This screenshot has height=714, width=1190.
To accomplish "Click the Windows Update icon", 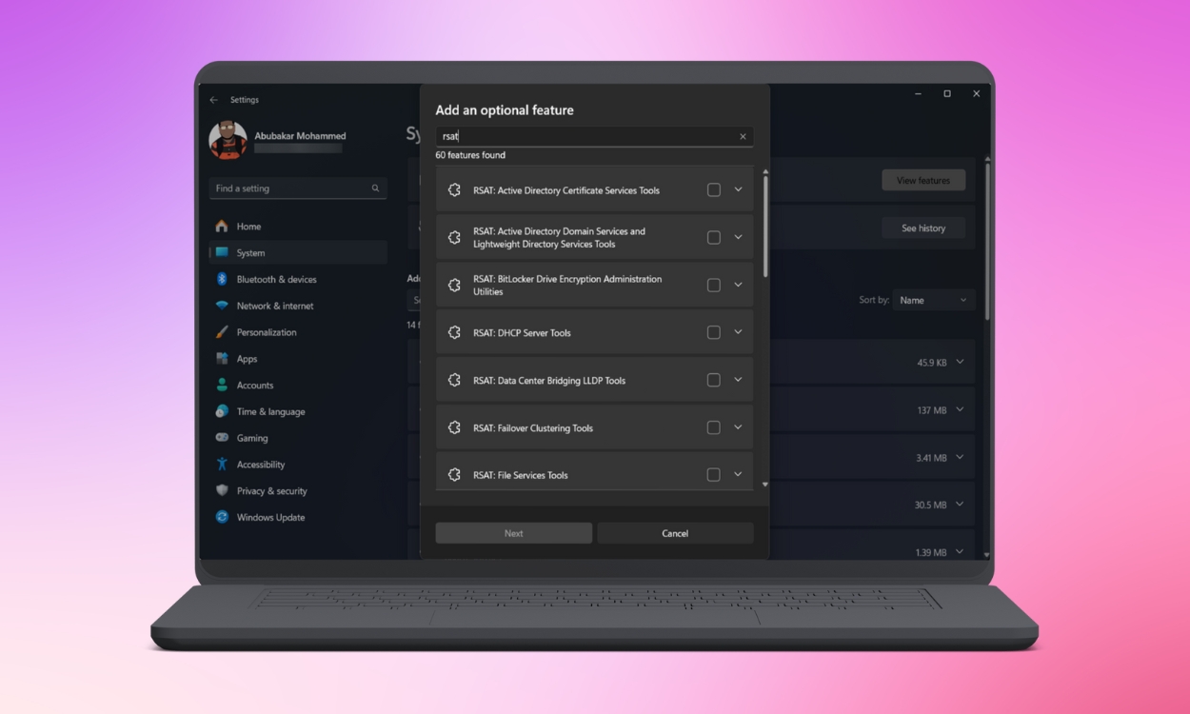I will [222, 517].
